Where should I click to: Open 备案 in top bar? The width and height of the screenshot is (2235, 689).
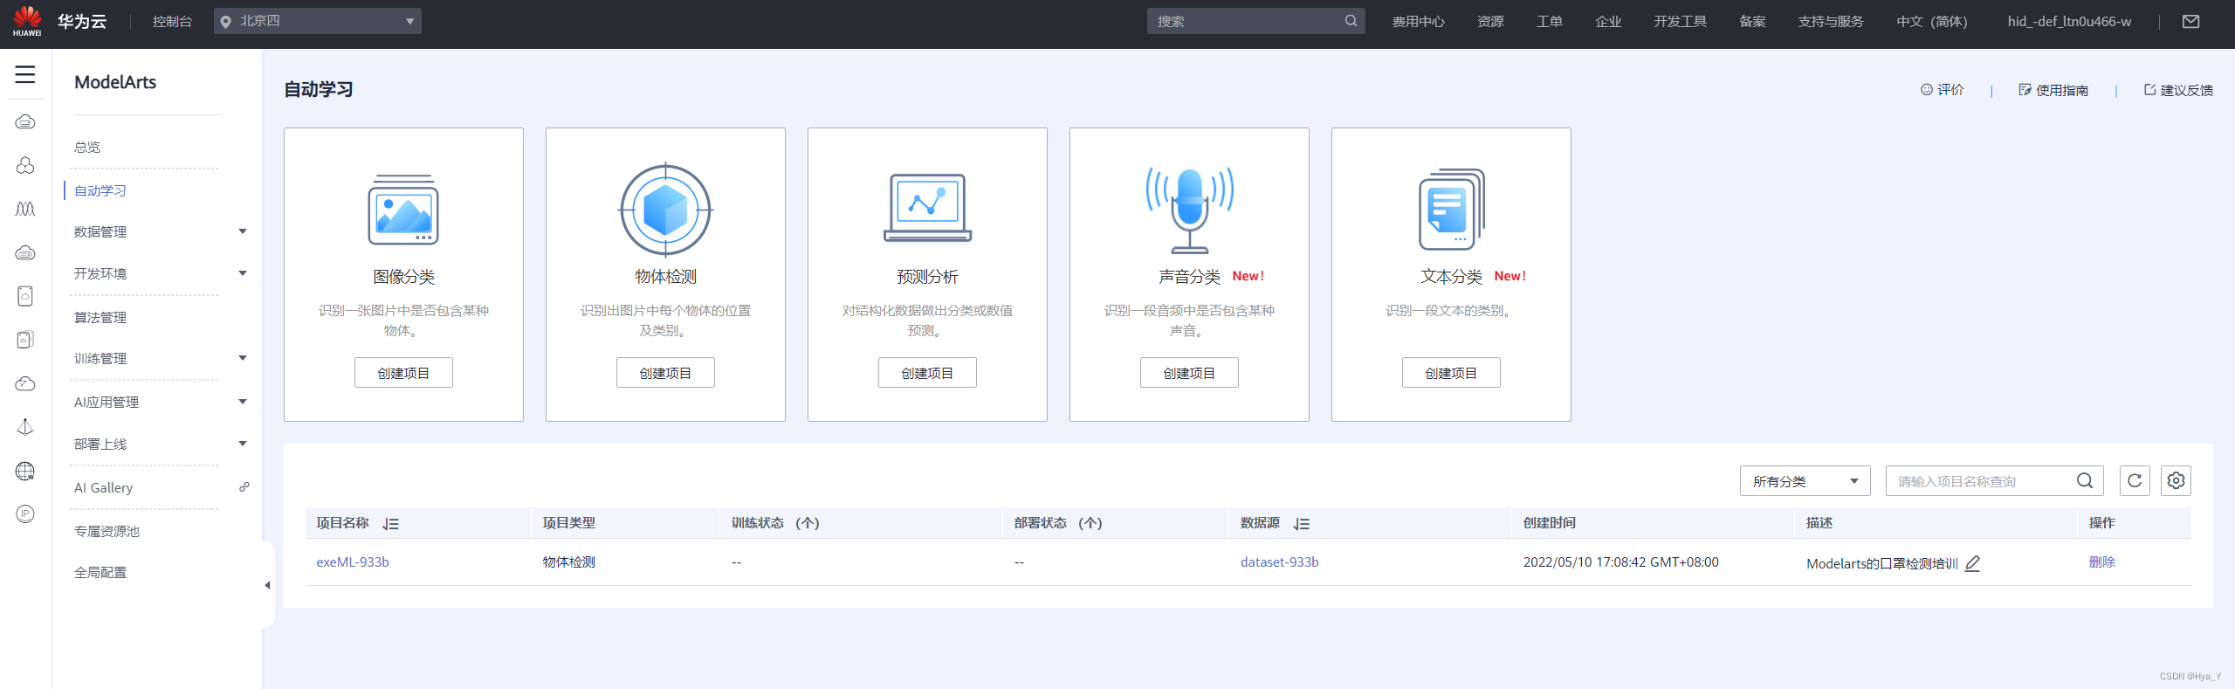[1752, 21]
